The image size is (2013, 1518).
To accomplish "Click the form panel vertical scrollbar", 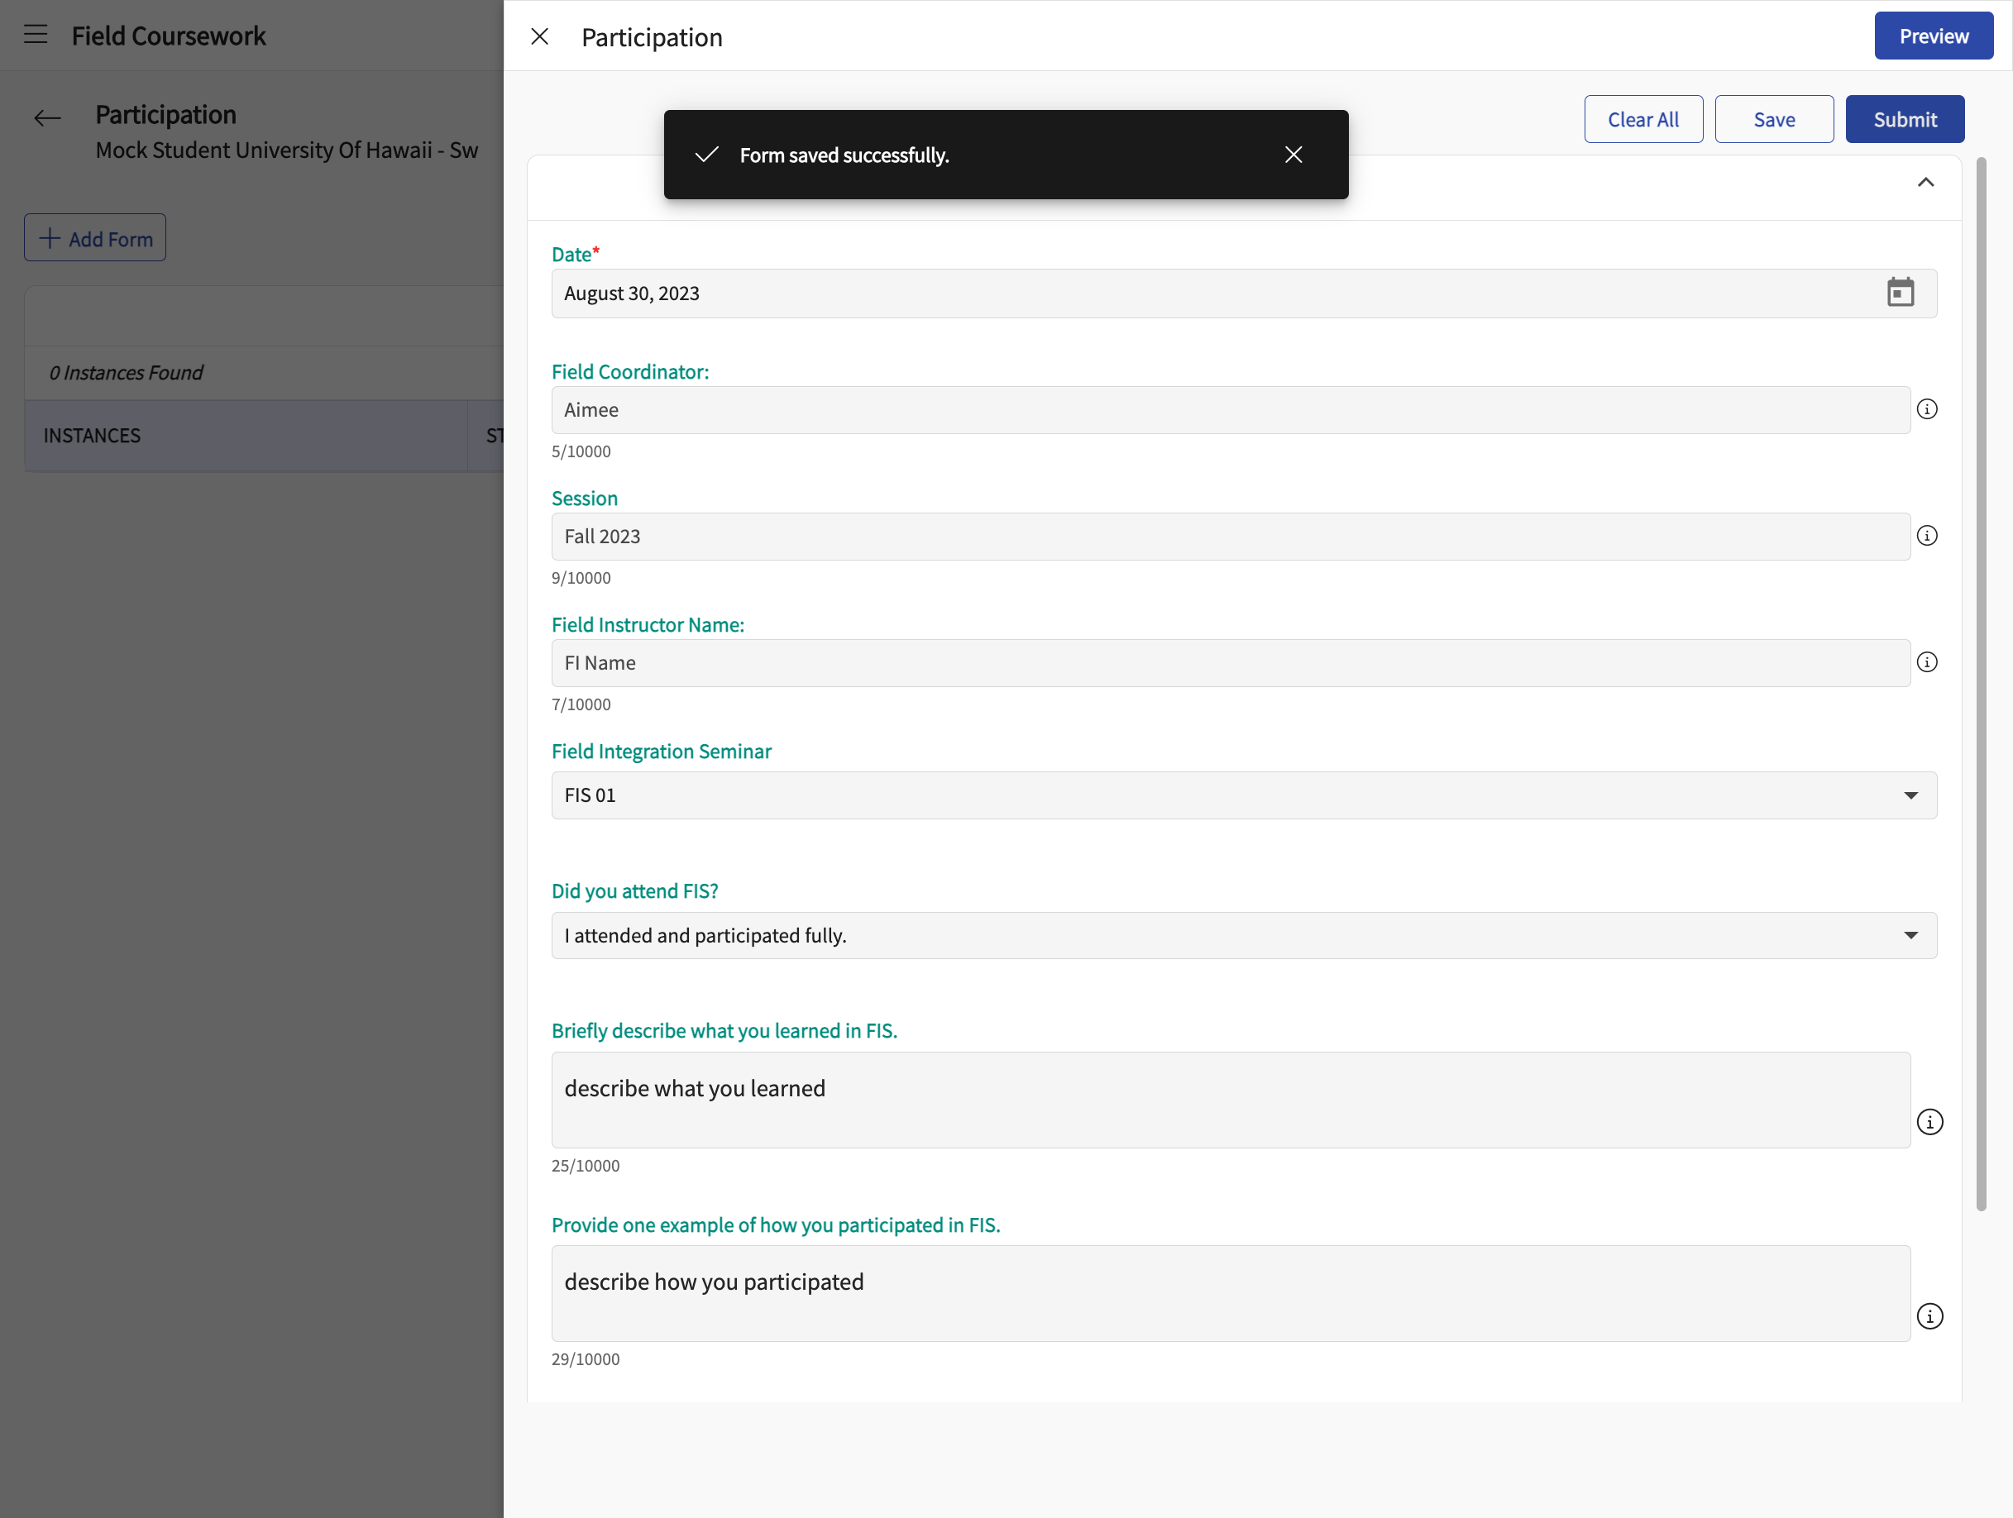I will coord(1981,683).
